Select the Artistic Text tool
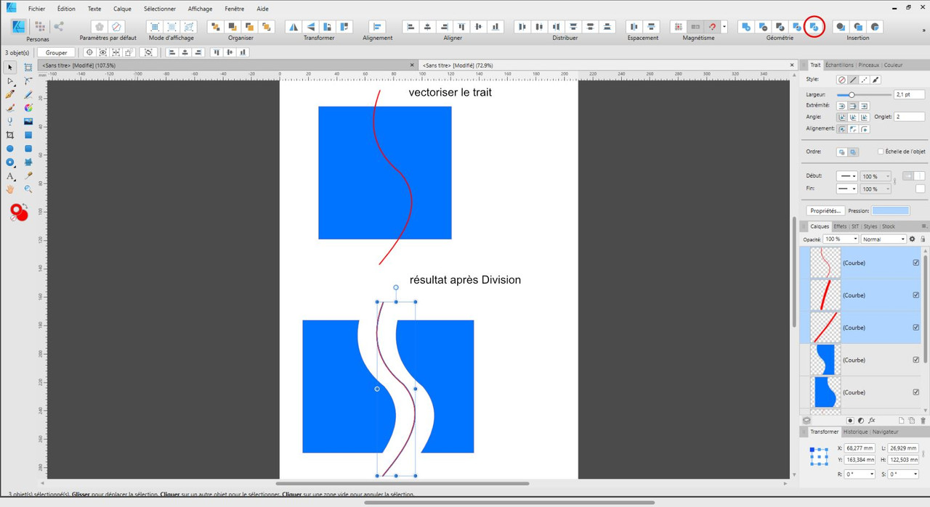This screenshot has height=507, width=930. point(10,176)
